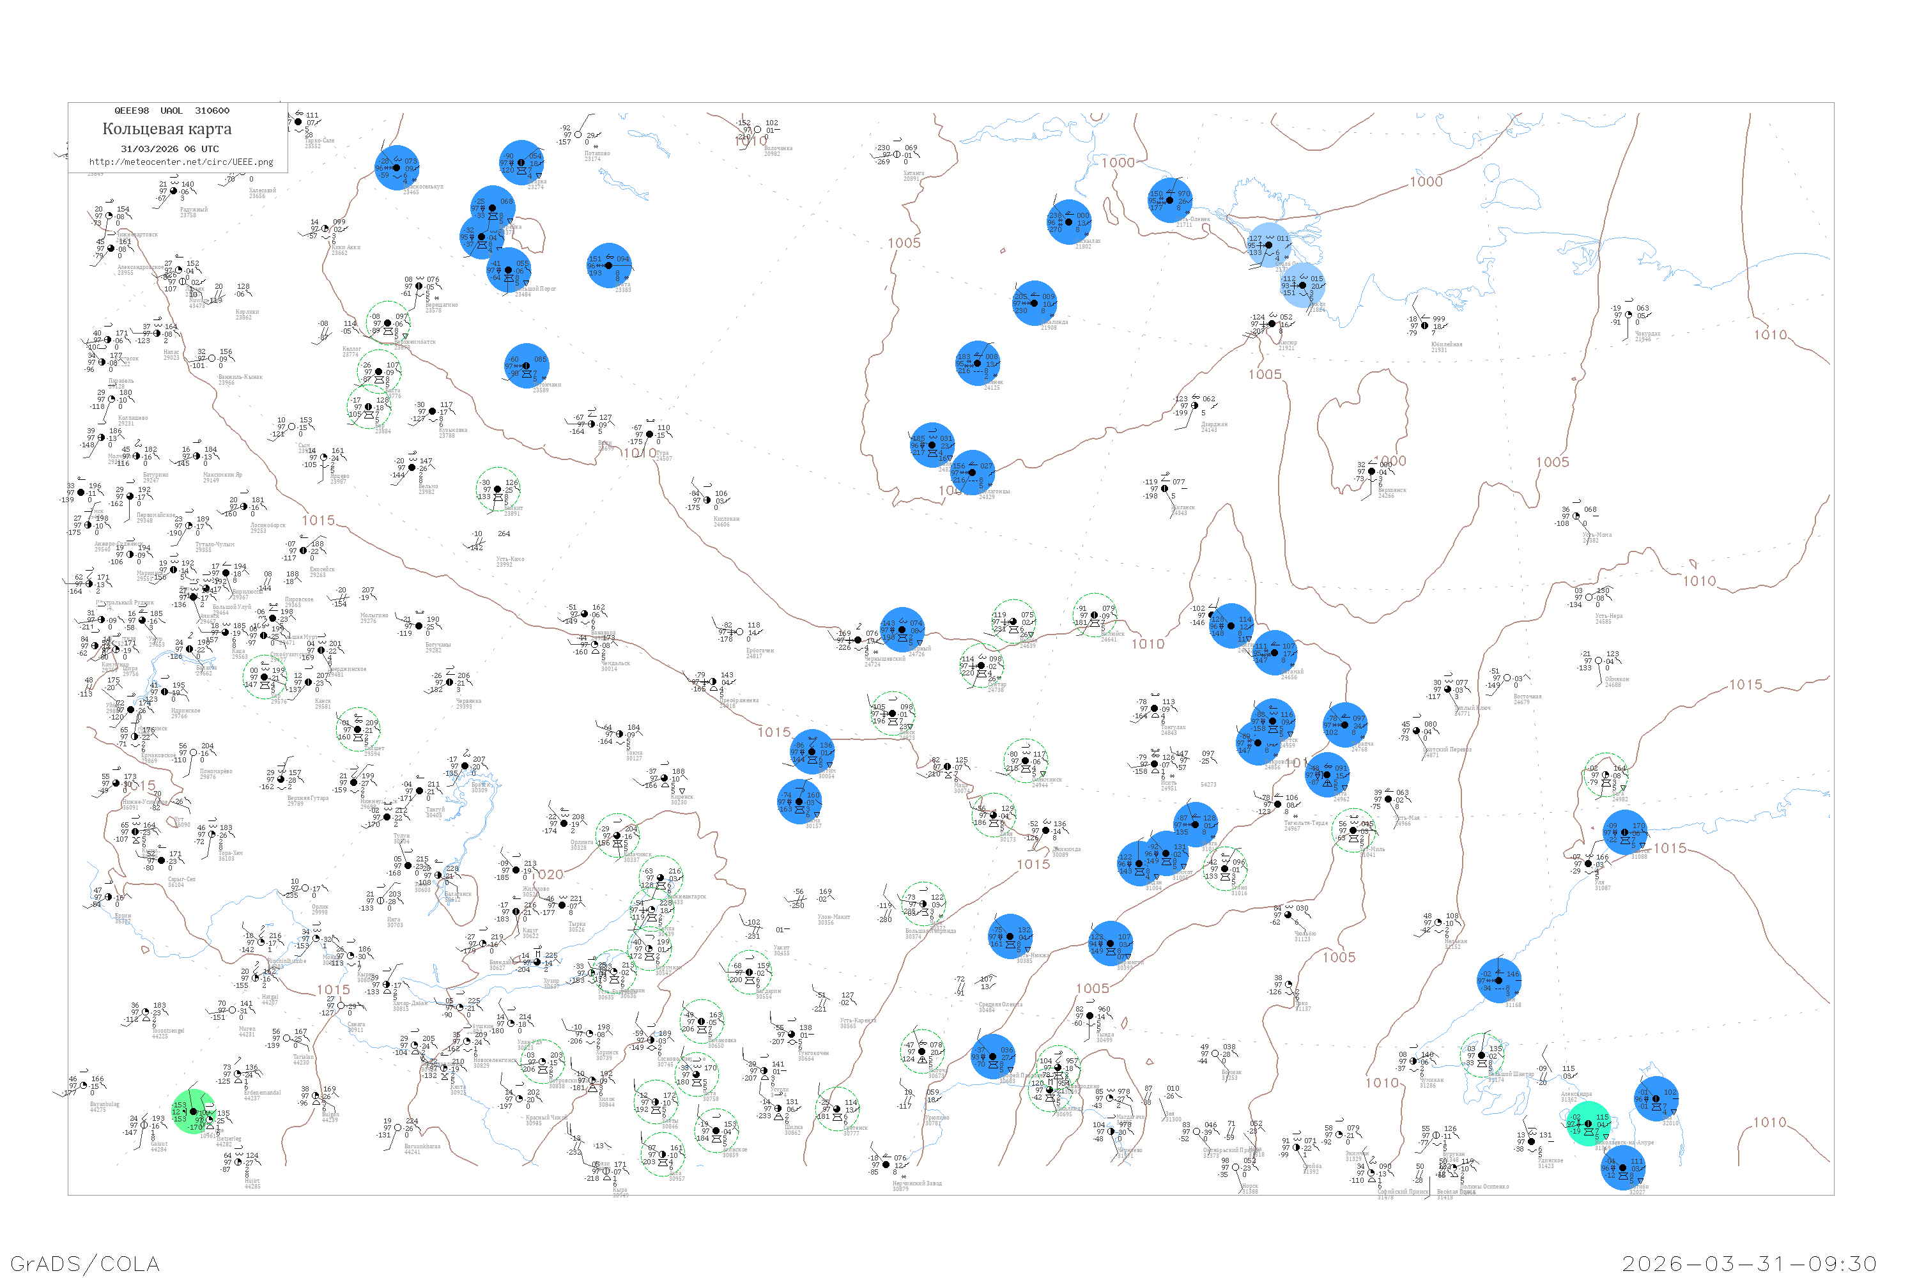Click the dashed green circle at Чита 30758
The image size is (1917, 1278).
click(x=698, y=1074)
